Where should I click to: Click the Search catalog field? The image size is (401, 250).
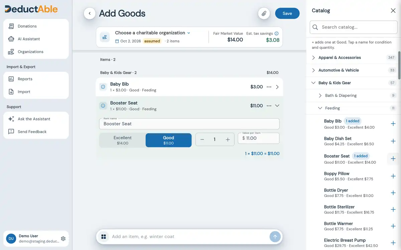354,27
